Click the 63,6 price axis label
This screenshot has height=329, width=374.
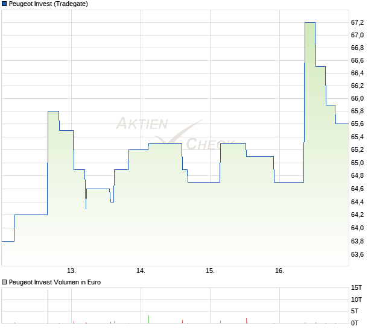357,254
